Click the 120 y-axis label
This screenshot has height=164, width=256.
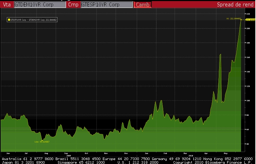point(248,86)
